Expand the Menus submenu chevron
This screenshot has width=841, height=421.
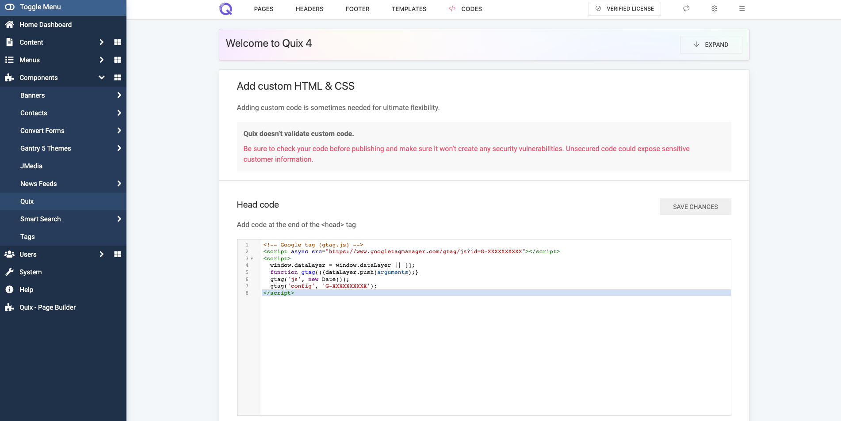coord(101,60)
